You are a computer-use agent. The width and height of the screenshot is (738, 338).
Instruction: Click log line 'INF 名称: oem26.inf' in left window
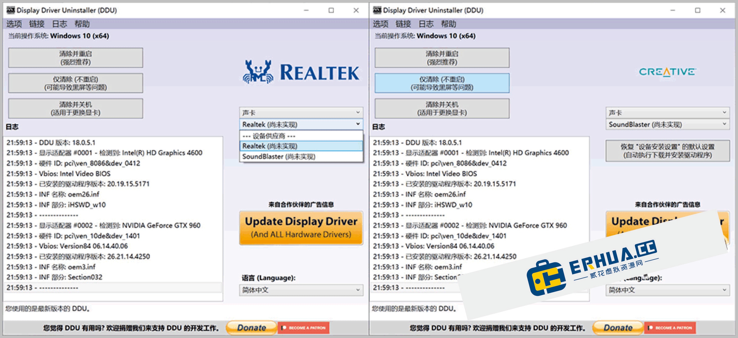[53, 194]
